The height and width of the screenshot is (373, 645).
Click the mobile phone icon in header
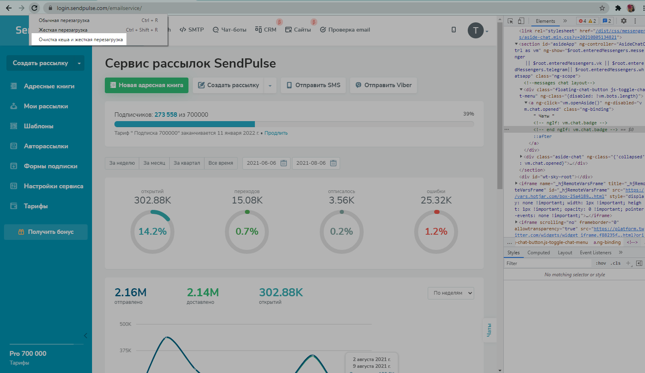click(x=453, y=30)
